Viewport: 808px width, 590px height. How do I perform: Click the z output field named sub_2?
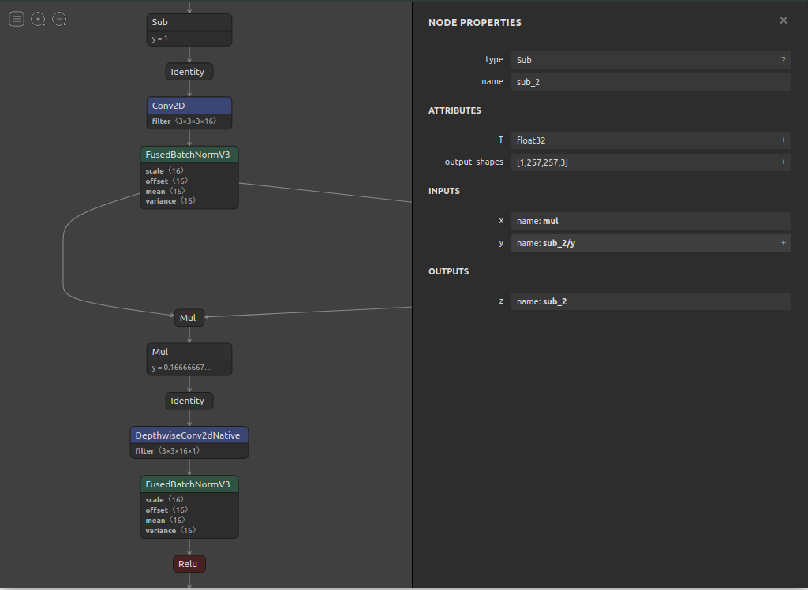coord(650,301)
